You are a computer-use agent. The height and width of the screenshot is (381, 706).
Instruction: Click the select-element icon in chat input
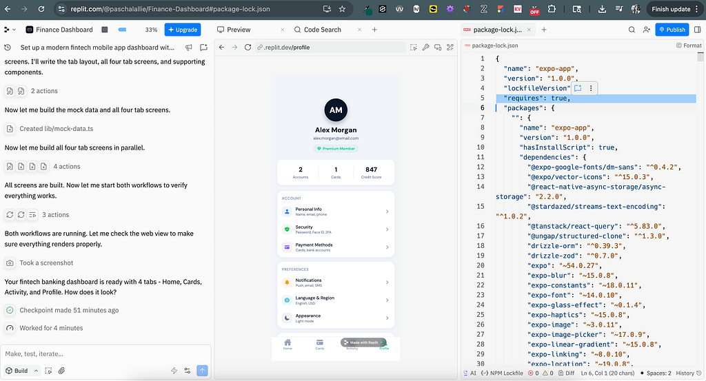click(x=48, y=371)
